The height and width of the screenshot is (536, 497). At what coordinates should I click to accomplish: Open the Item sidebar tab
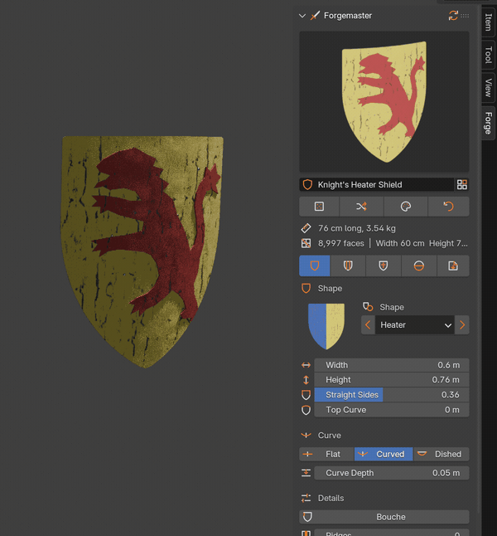488,22
